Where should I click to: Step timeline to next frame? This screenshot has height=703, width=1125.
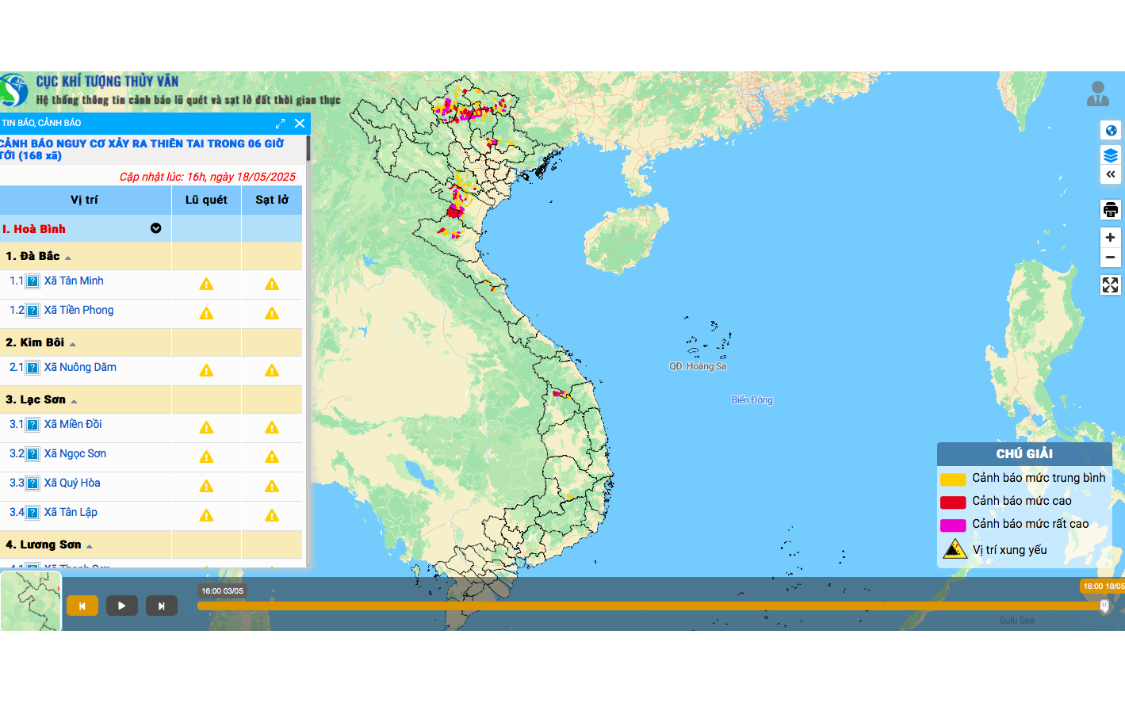161,606
